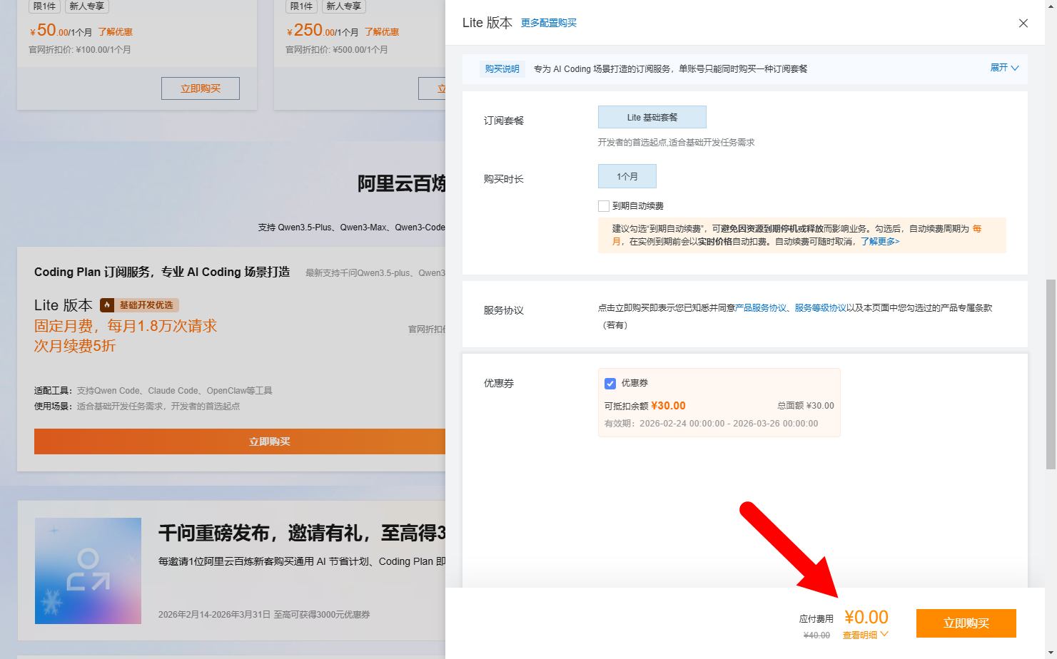Click the 千问 invitation promo thumbnail
The image size is (1057, 659).
[x=88, y=571]
